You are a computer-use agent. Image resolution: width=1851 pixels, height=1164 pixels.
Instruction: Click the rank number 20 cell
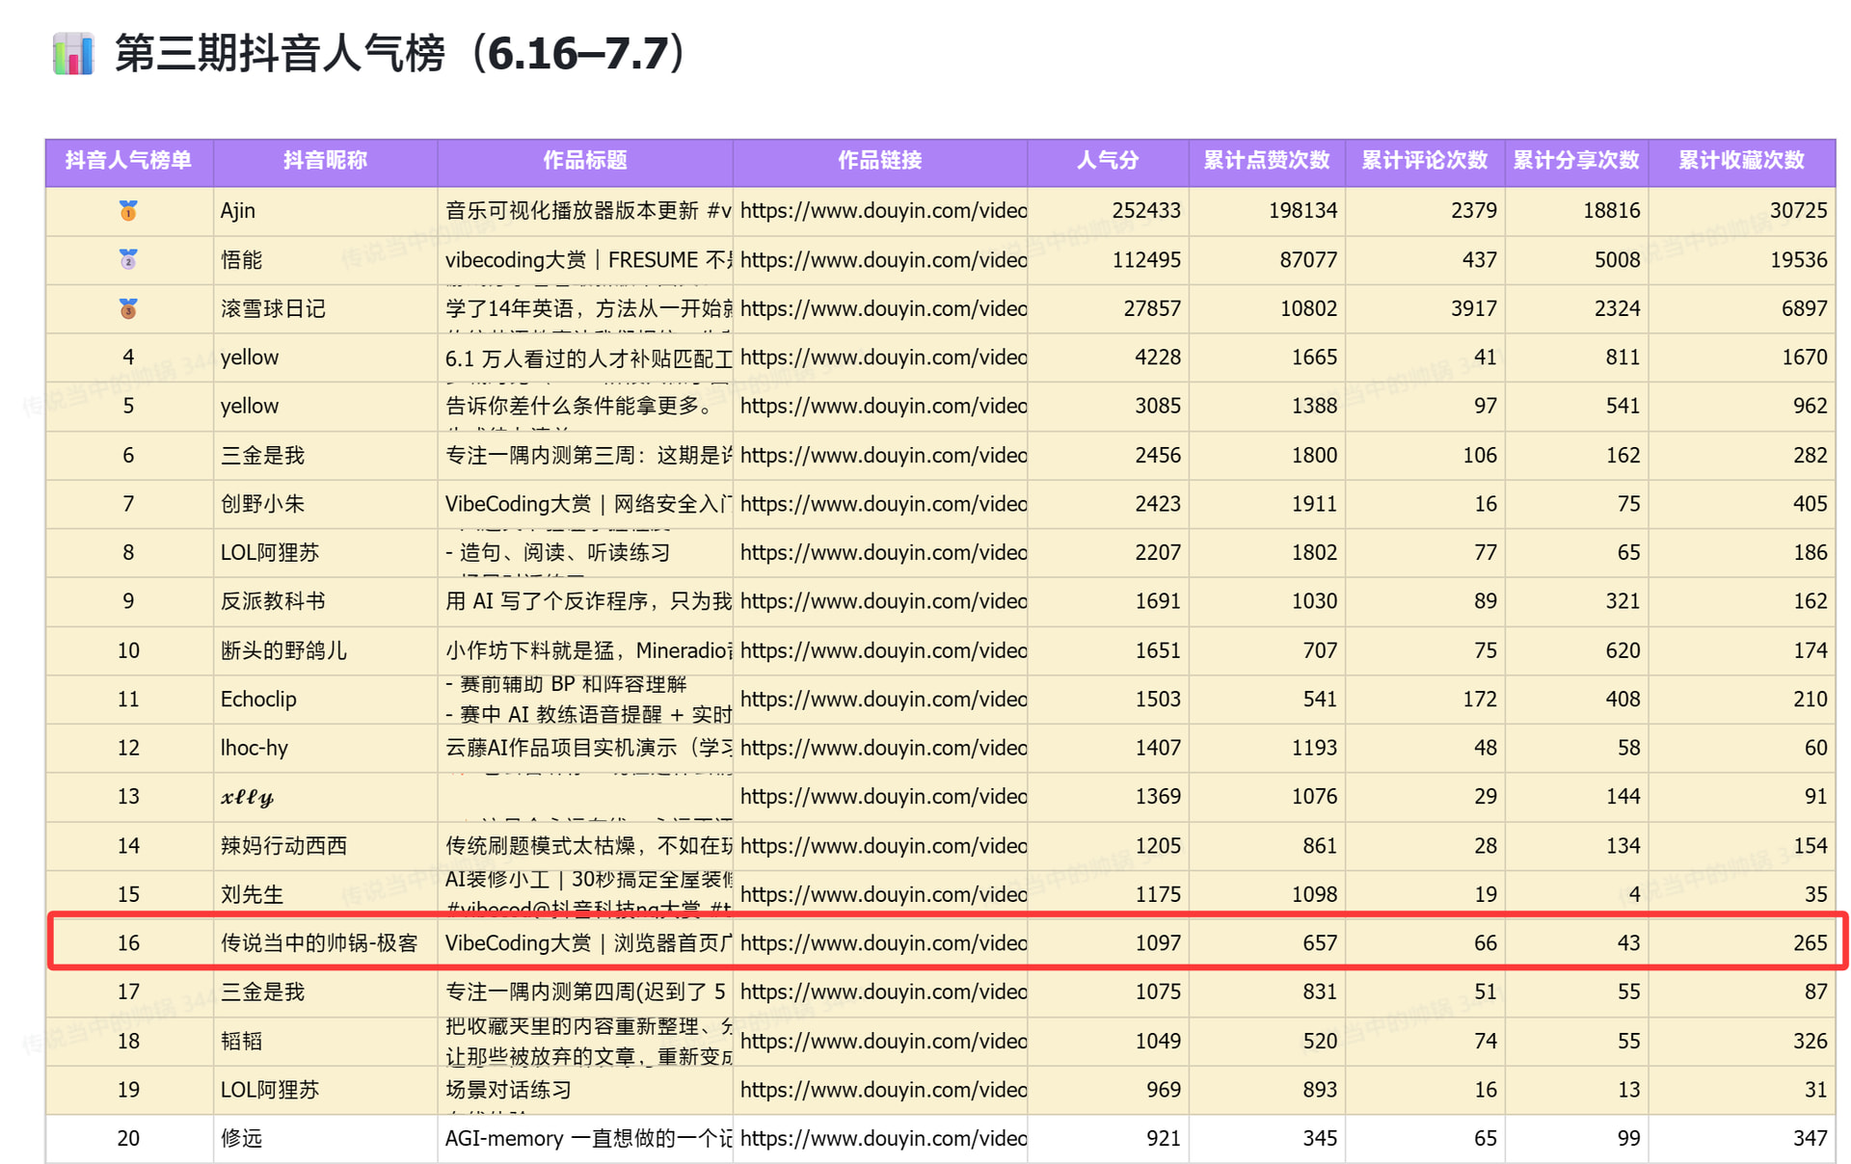click(x=128, y=1138)
